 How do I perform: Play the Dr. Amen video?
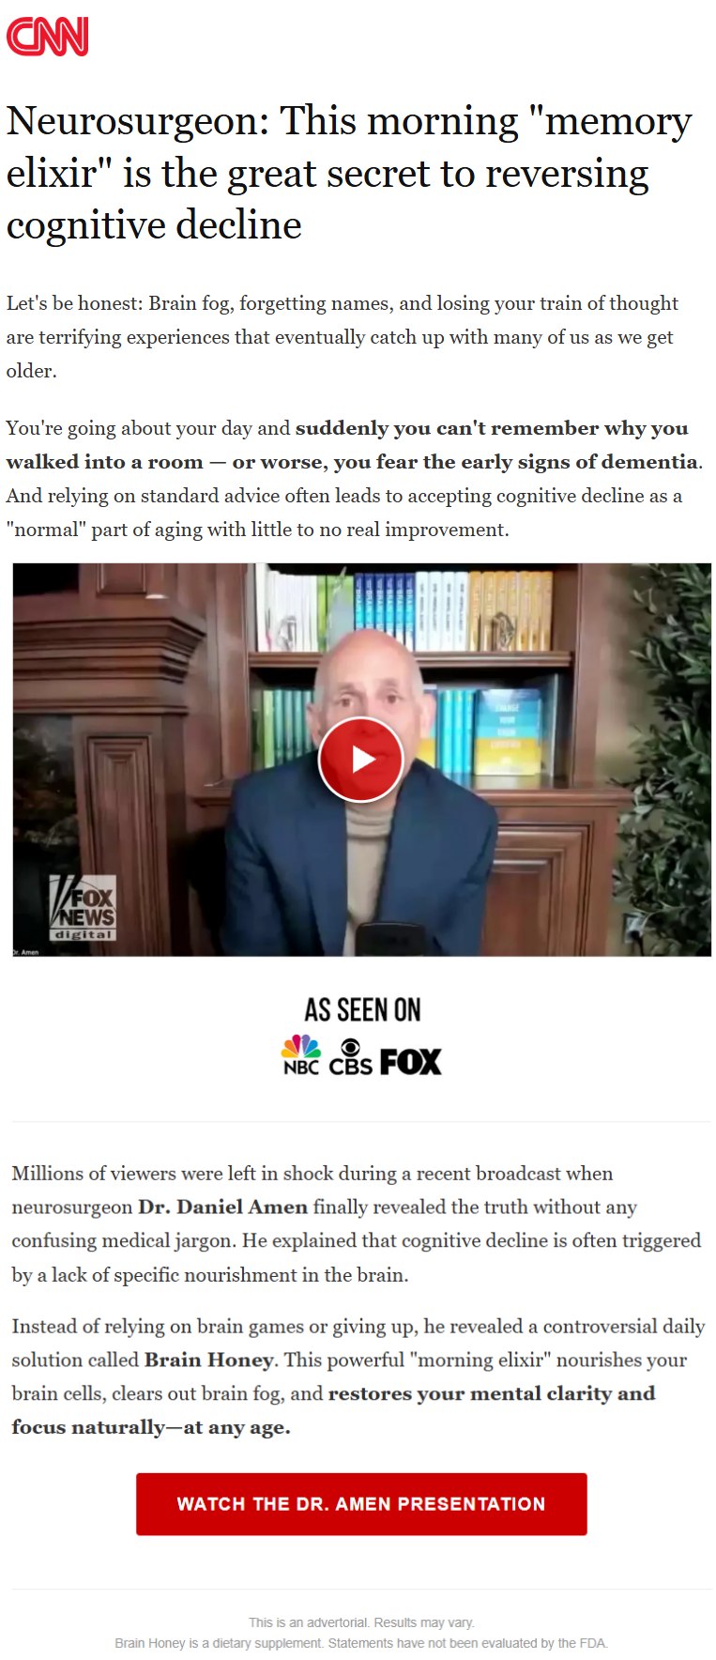click(361, 760)
